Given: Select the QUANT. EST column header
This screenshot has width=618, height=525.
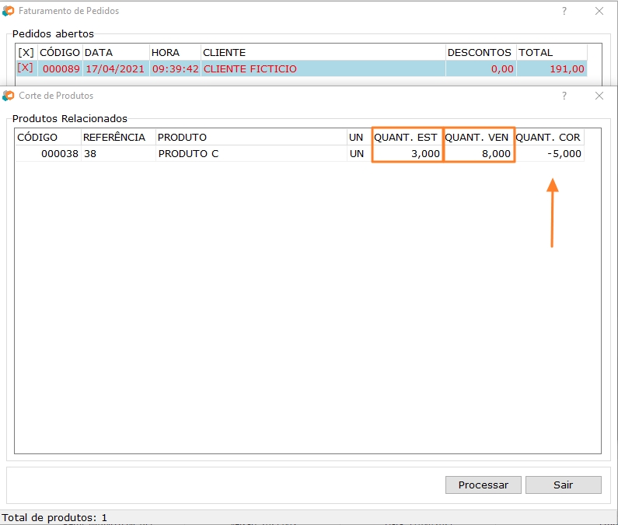Looking at the screenshot, I should coord(407,138).
